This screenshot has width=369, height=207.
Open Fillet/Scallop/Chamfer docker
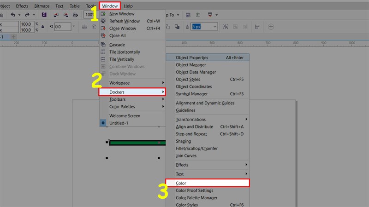click(x=208, y=148)
